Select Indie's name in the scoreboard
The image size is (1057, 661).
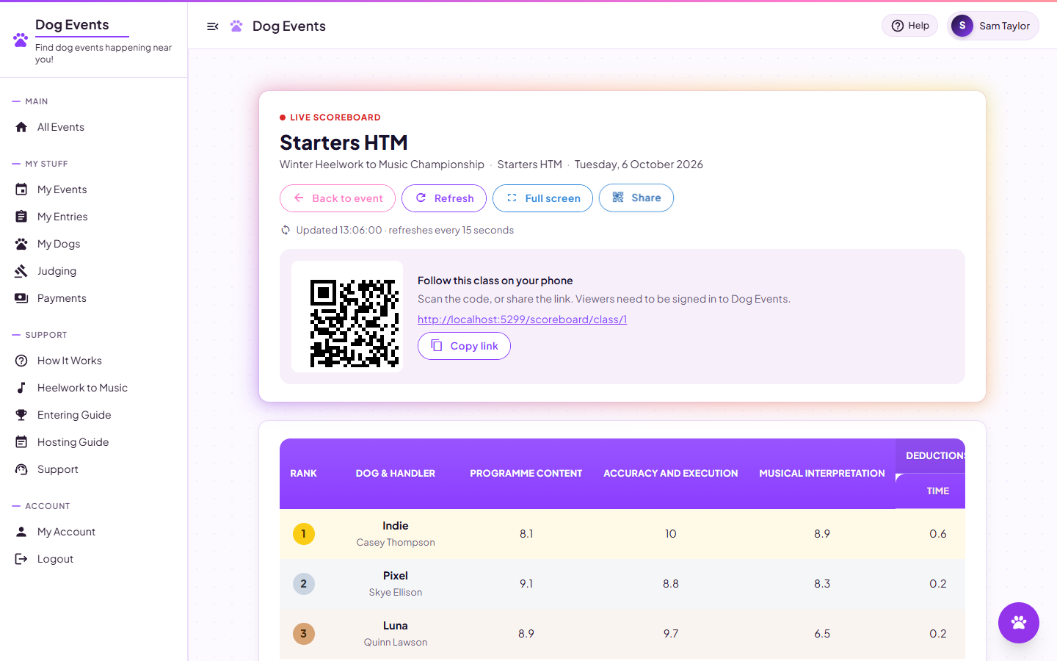pyautogui.click(x=396, y=526)
